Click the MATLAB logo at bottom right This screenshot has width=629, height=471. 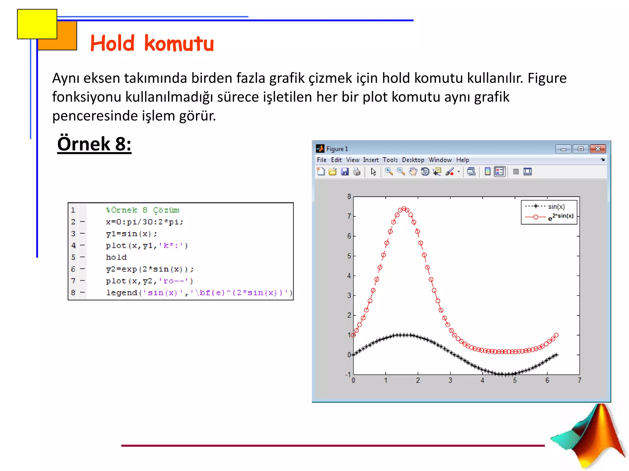point(588,436)
